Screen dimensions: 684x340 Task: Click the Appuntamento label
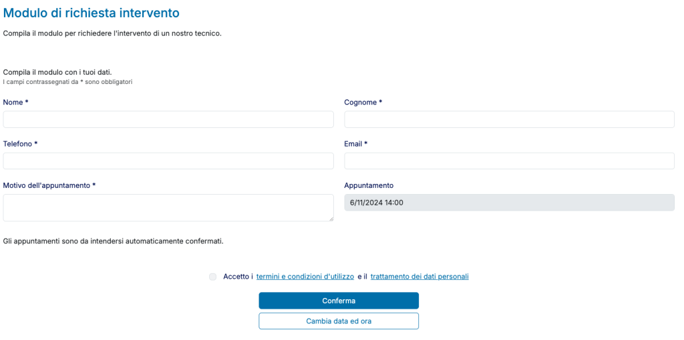click(369, 185)
